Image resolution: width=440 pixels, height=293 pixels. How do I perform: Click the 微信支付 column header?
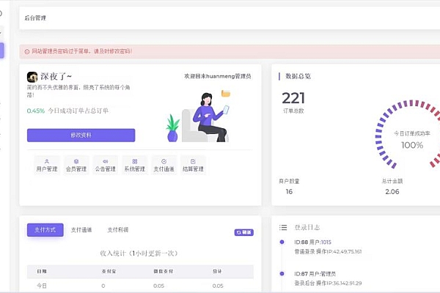pos(163,272)
